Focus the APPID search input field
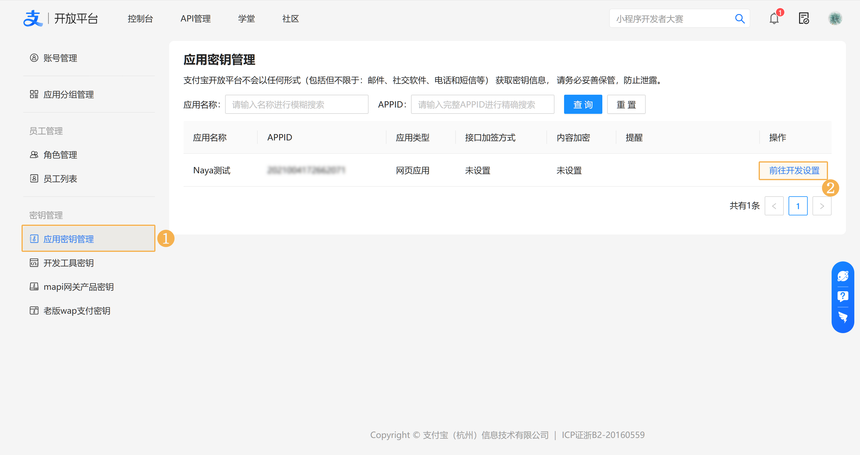 point(482,104)
